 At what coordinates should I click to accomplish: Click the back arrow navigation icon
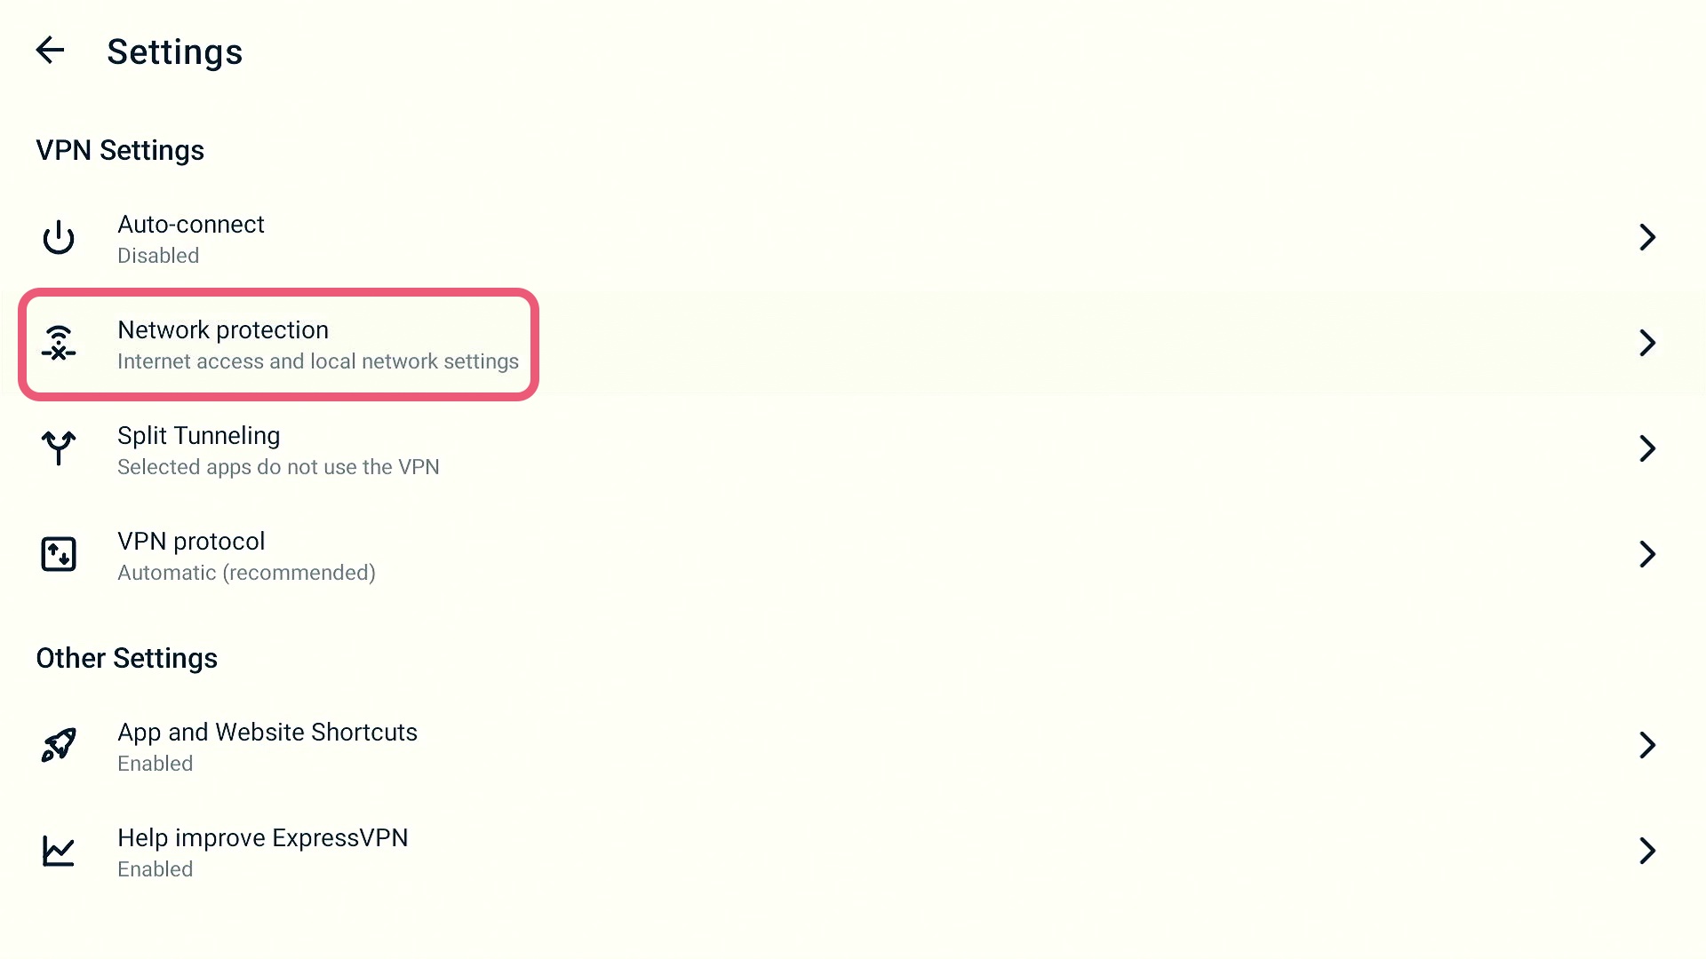pyautogui.click(x=49, y=49)
